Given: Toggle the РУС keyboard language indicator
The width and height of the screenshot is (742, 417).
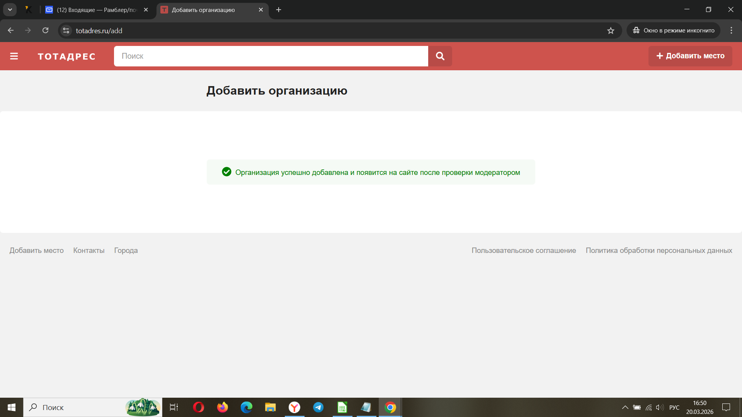Looking at the screenshot, I should tap(674, 407).
